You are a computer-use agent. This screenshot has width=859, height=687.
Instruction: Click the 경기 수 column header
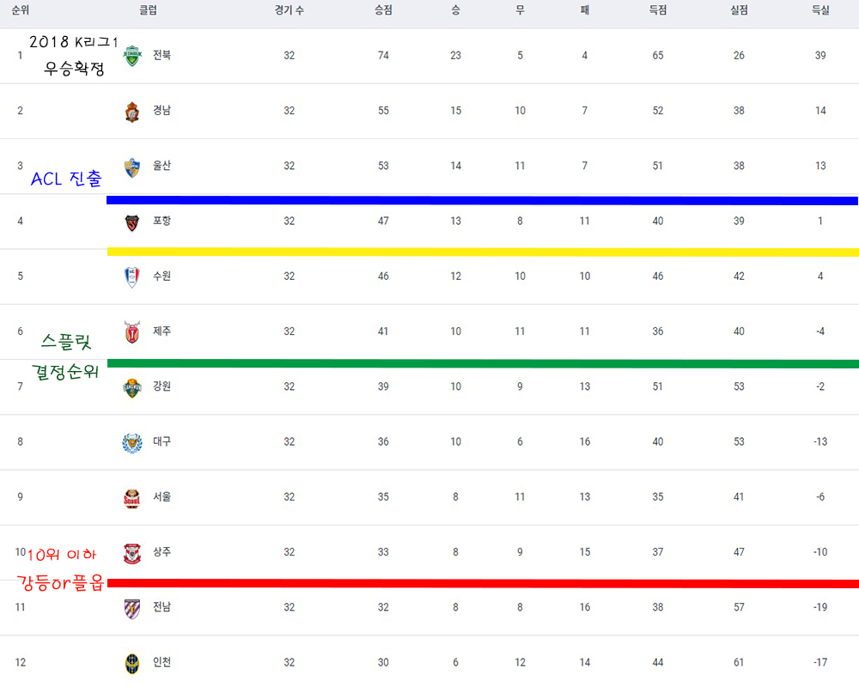pos(289,10)
